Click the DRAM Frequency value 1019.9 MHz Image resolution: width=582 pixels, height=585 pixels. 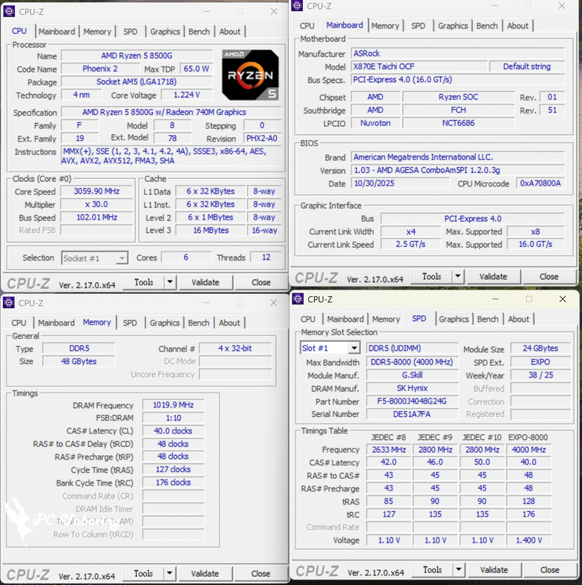[x=173, y=404]
